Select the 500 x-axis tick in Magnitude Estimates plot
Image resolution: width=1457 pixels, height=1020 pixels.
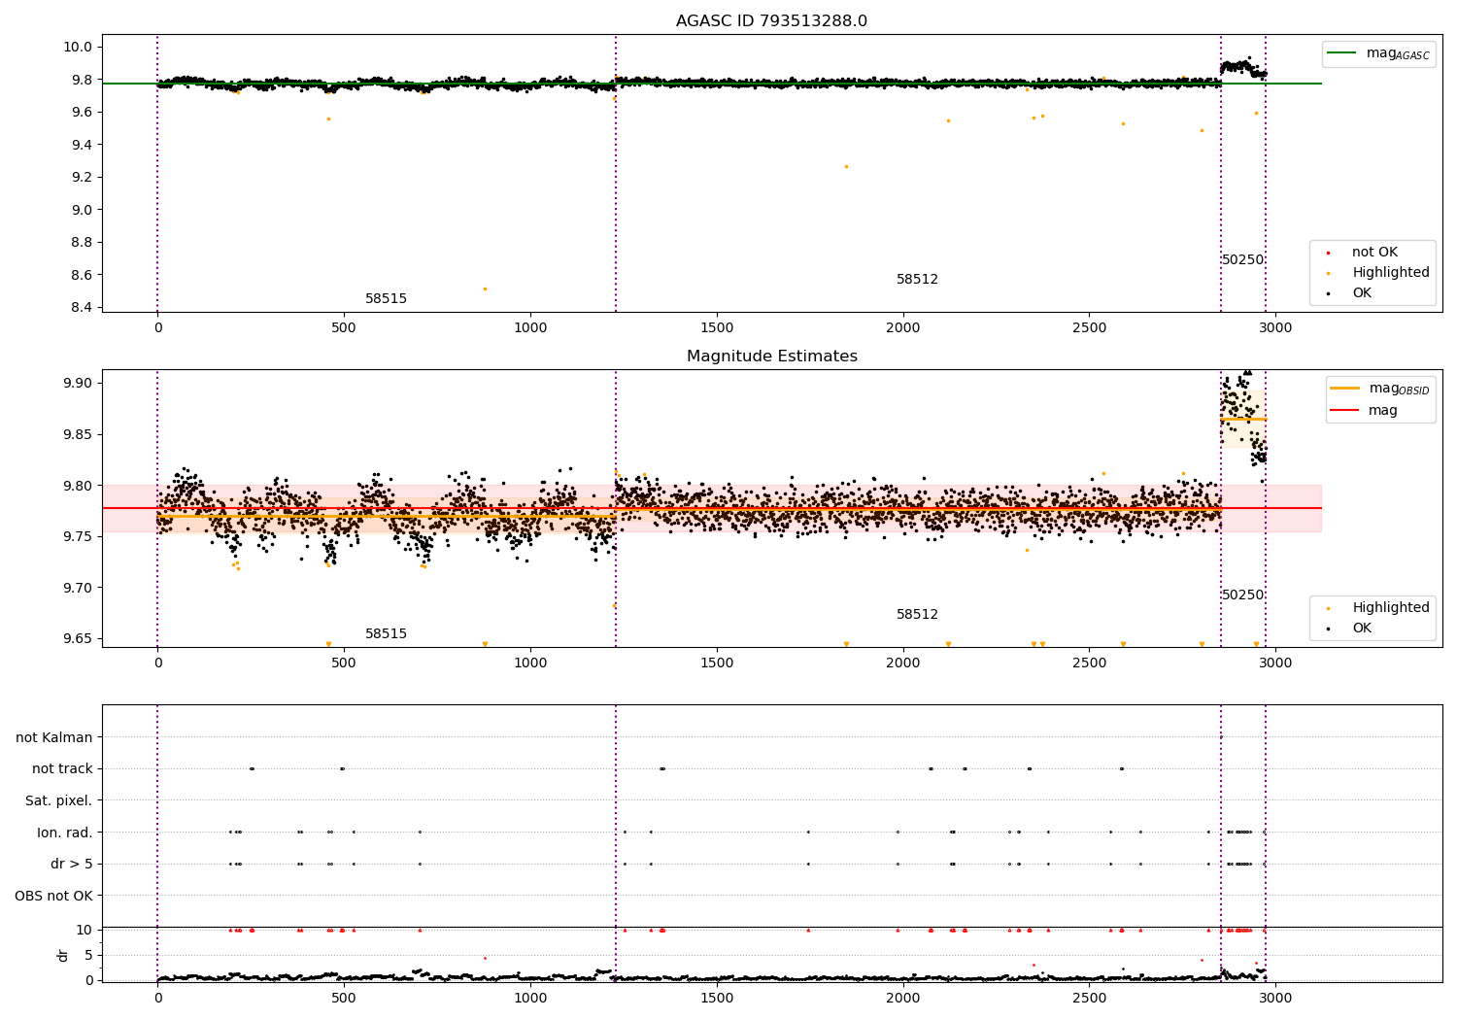pos(344,663)
